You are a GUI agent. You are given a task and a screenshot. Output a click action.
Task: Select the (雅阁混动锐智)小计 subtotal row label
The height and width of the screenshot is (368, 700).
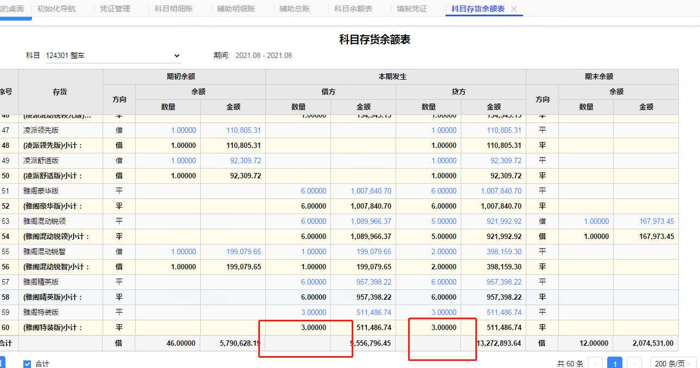pyautogui.click(x=56, y=267)
